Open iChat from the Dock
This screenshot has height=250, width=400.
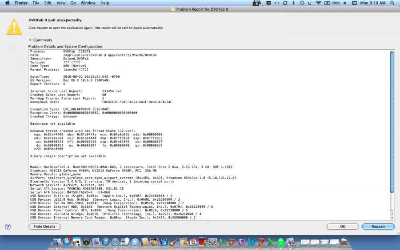(135, 242)
